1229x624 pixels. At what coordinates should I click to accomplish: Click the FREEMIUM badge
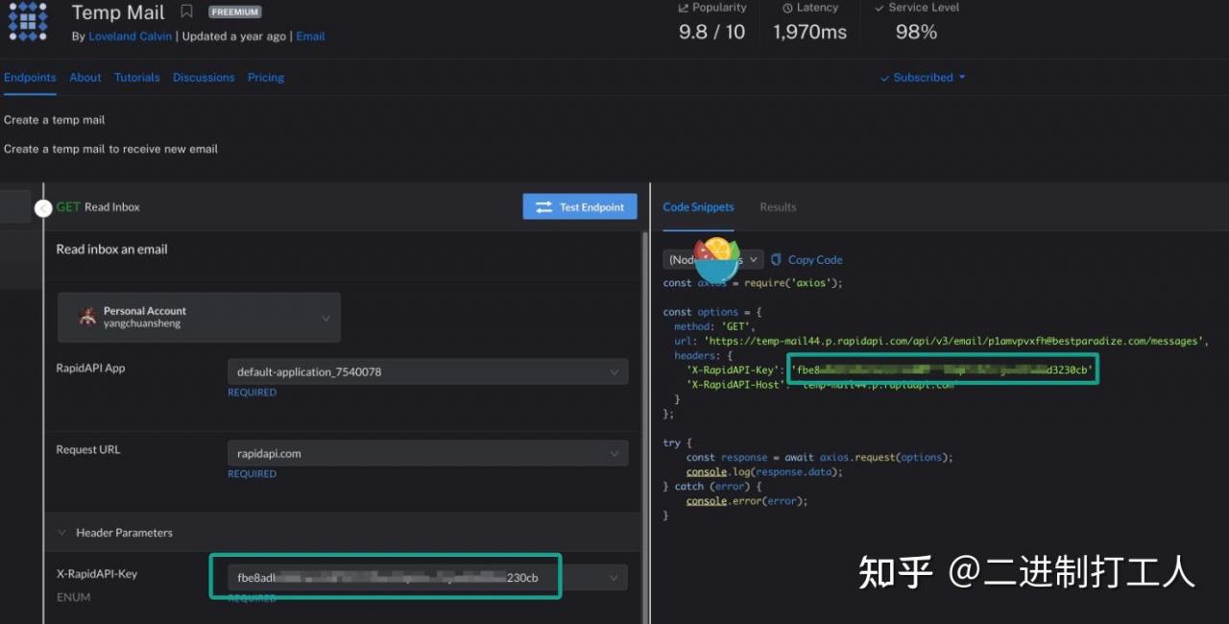click(x=235, y=12)
